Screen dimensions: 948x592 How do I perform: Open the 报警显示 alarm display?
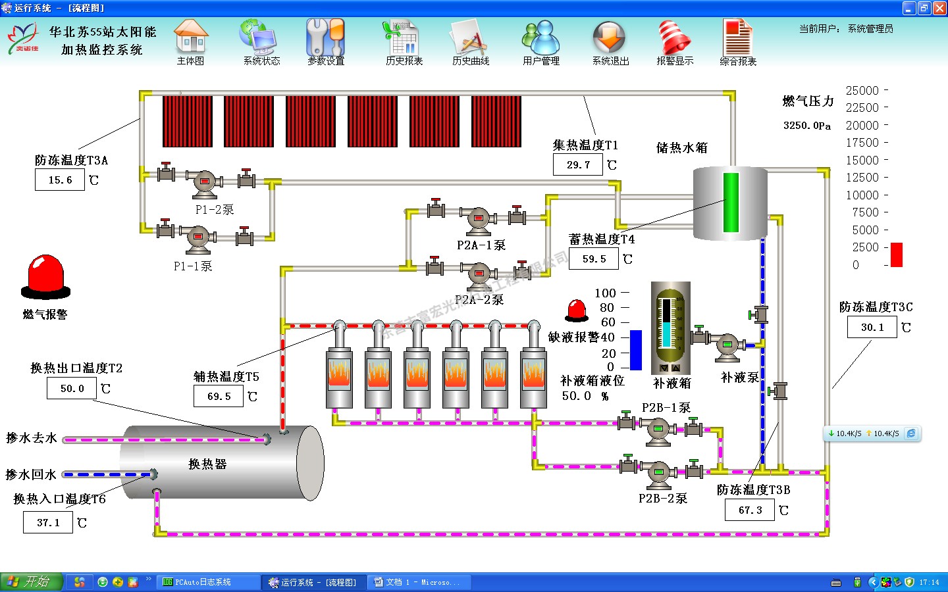click(x=674, y=39)
